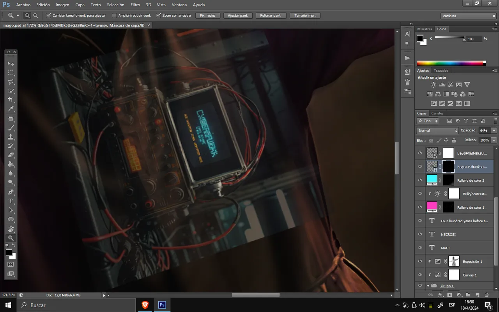
Task: Hide the 'Brillo/contraste' adjustment layer
Action: [420, 194]
